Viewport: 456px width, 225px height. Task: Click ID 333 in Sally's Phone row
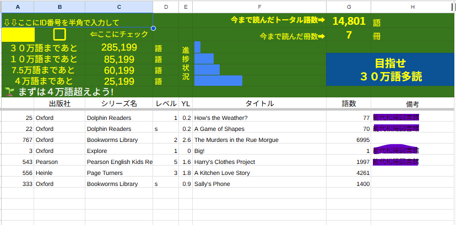pyautogui.click(x=18, y=184)
